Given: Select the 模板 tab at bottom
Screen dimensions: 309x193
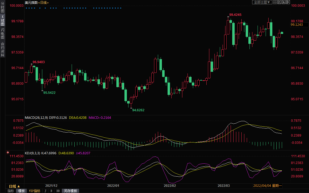Looking at the screenshot, I should [21, 191].
